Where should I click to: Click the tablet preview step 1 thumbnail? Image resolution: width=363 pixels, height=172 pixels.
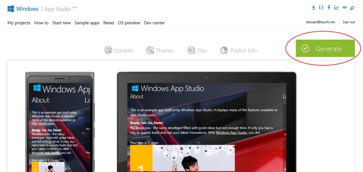click(x=182, y=158)
